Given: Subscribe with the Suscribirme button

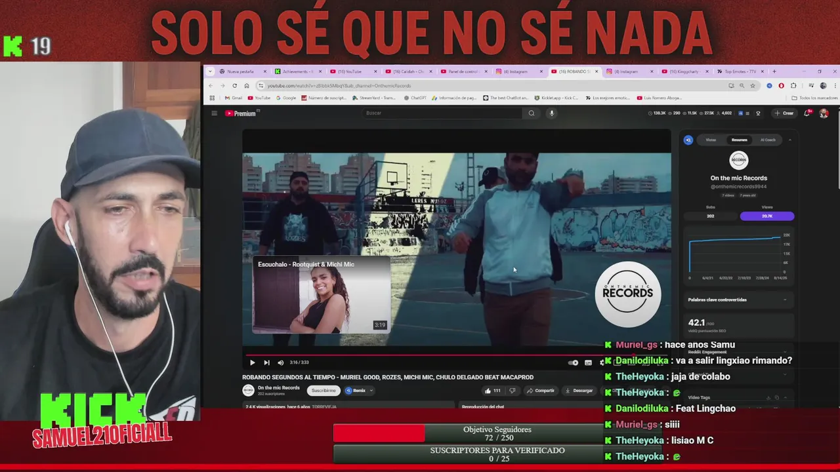Looking at the screenshot, I should click(x=323, y=391).
